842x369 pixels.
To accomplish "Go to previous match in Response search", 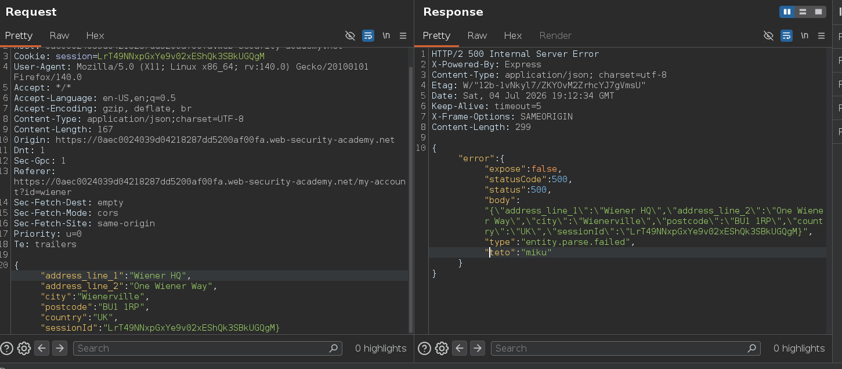I will (459, 348).
